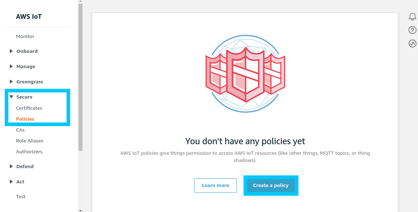This screenshot has height=212, width=418.
Task: Select Certificates under Secure
Action: pyautogui.click(x=29, y=108)
